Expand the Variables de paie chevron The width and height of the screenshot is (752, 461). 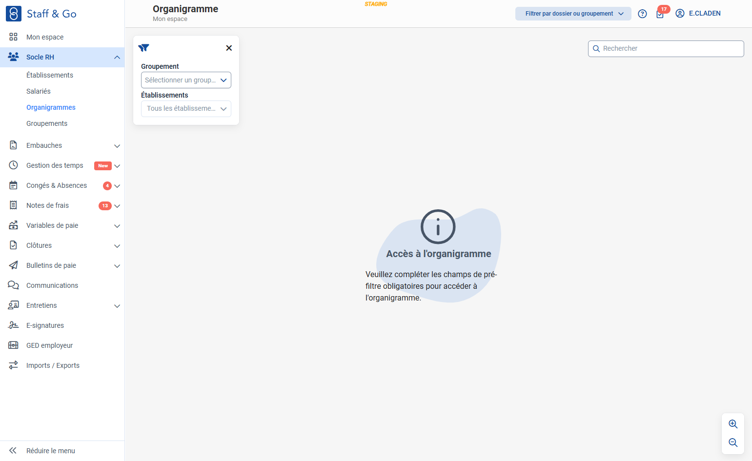pos(117,226)
